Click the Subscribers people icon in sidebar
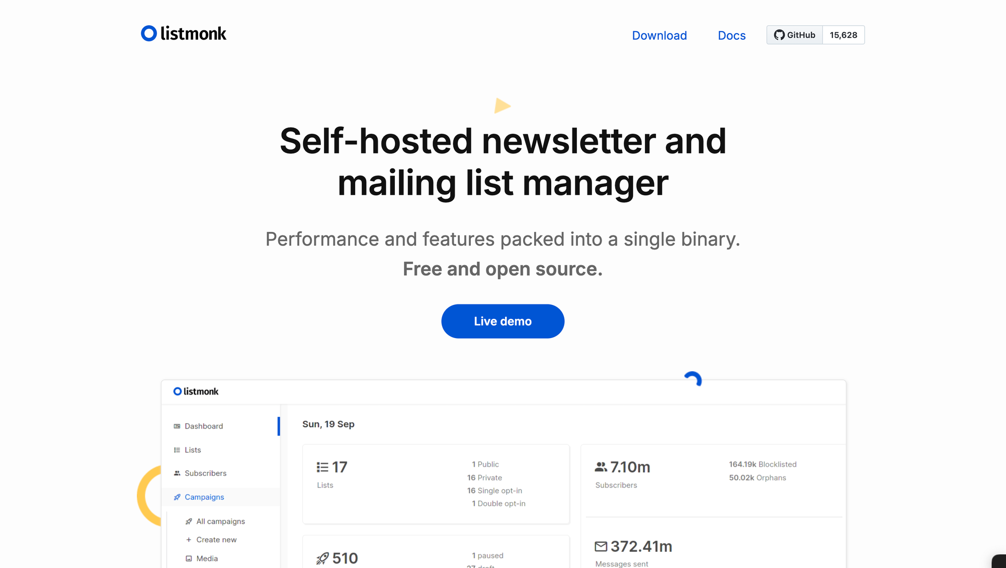The width and height of the screenshot is (1006, 568). coord(177,473)
